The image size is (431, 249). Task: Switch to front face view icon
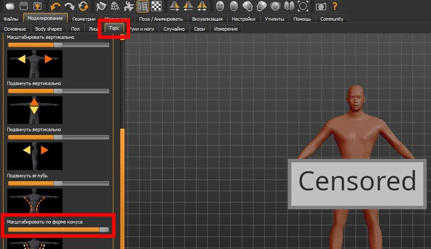[220, 6]
